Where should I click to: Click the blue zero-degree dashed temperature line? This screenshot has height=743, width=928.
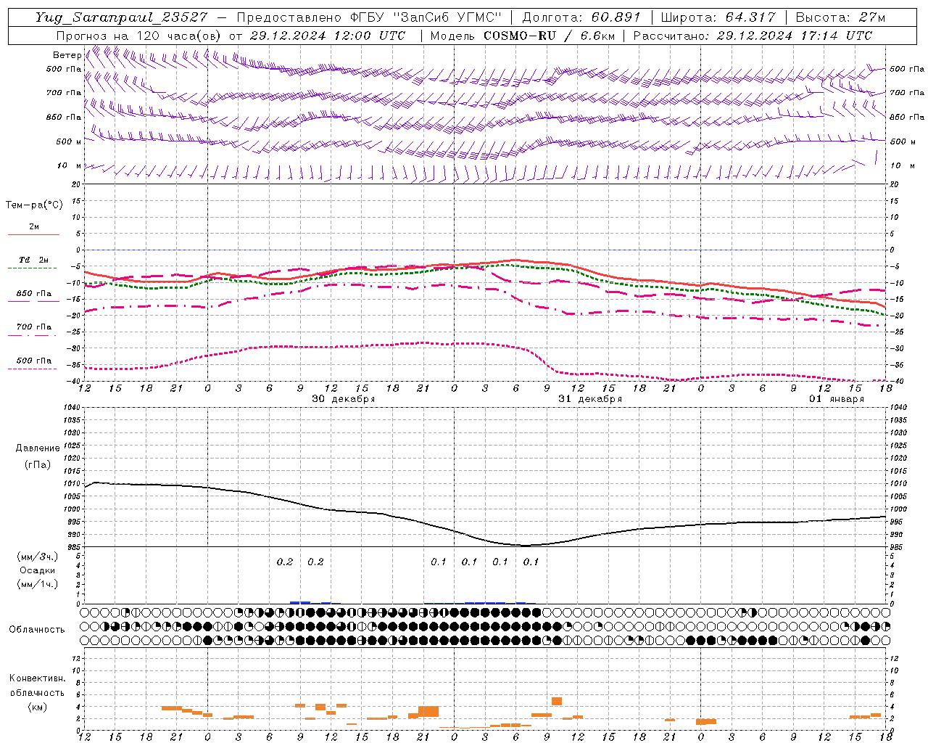[484, 250]
